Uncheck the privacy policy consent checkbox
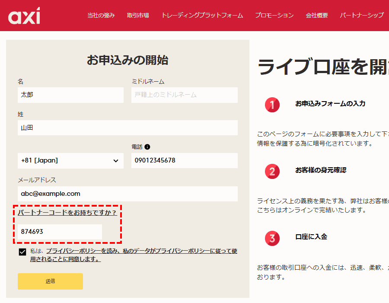 pyautogui.click(x=22, y=252)
